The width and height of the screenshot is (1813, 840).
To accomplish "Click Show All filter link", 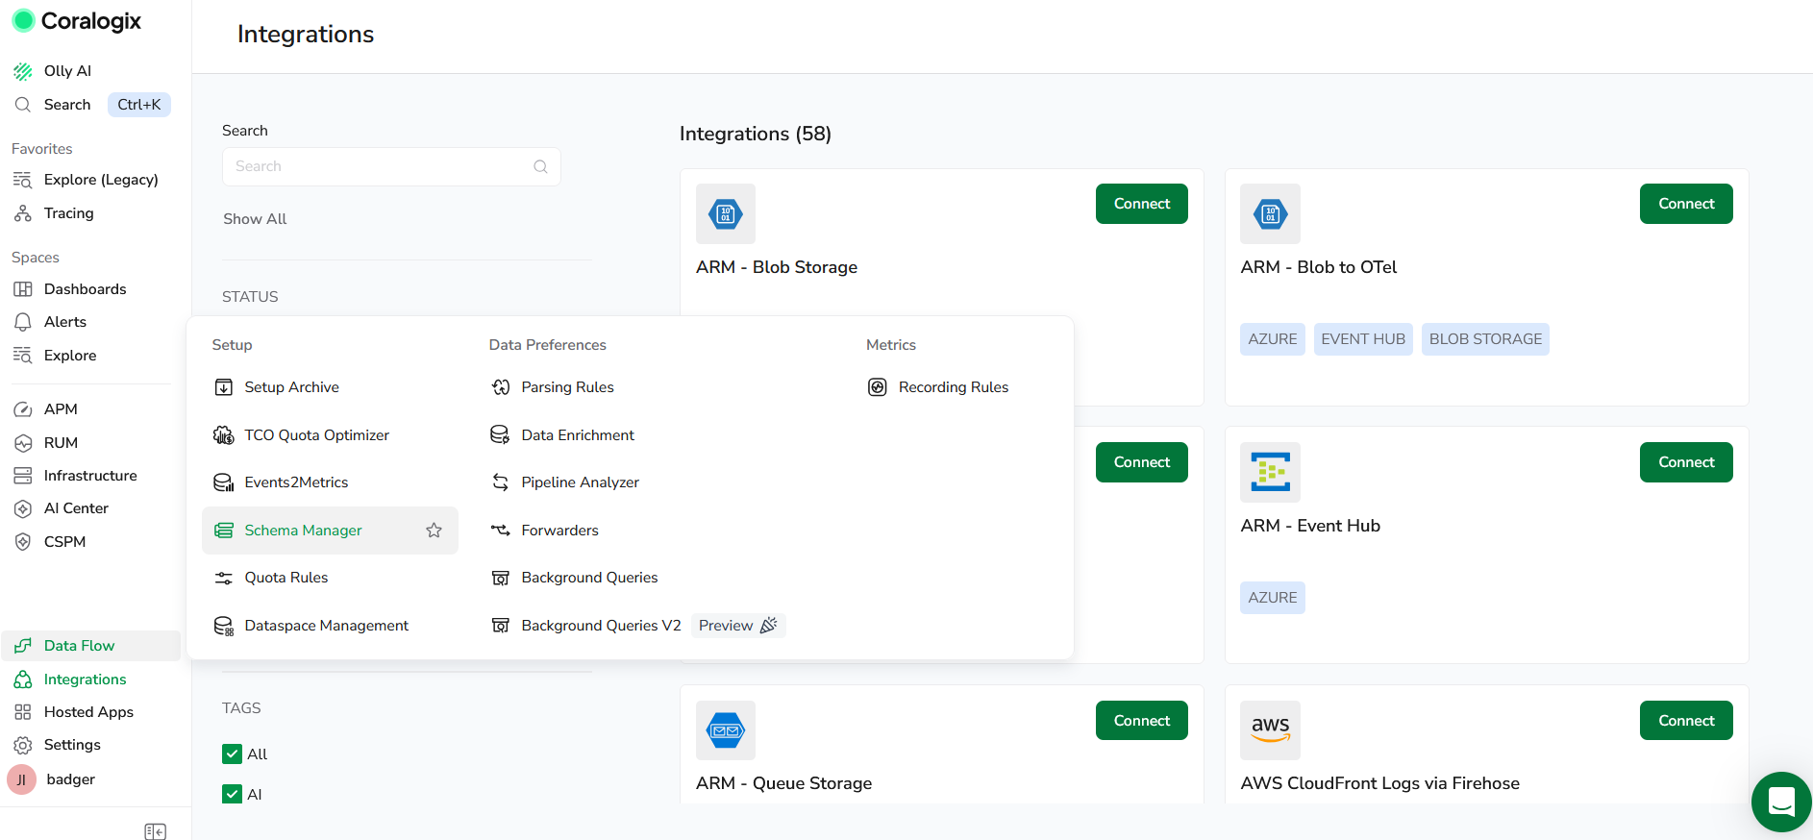I will coord(255,219).
